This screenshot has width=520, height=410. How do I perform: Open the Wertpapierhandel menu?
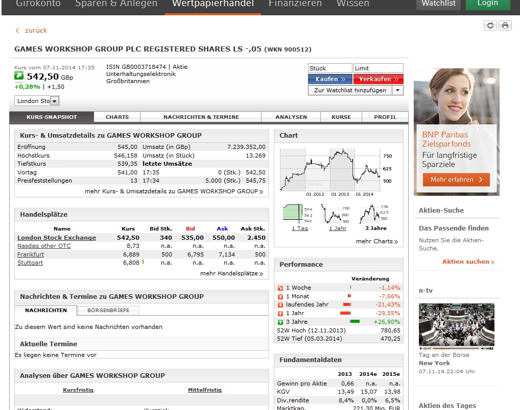tap(213, 4)
